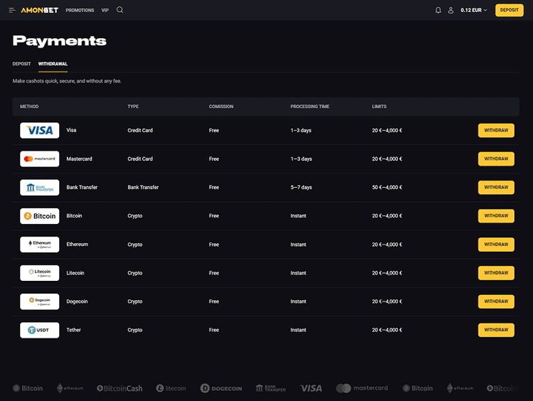Click the first Bitcoin logo in footer
Viewport: 533px width, 401px height.
point(28,388)
